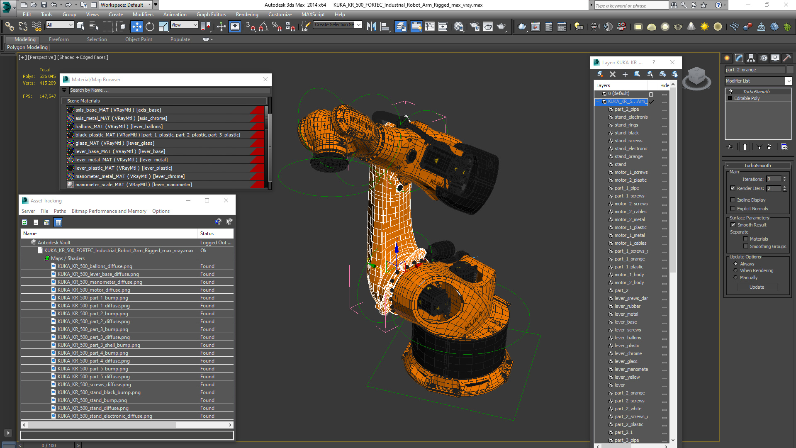Collapse the KUKA_KR layer tree
The height and width of the screenshot is (448, 796).
[x=598, y=101]
